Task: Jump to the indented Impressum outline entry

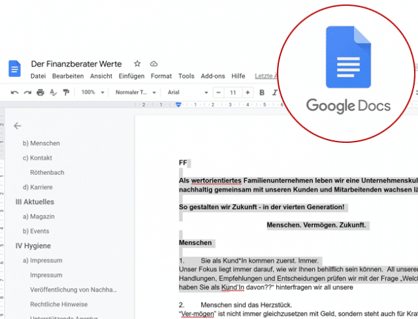Action: pyautogui.click(x=46, y=275)
